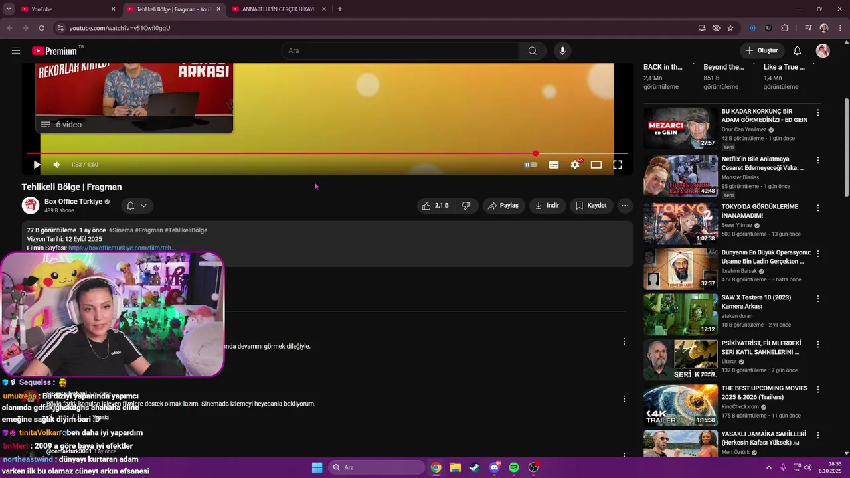Open Spotify from taskbar
Image resolution: width=850 pixels, height=478 pixels.
(x=514, y=467)
